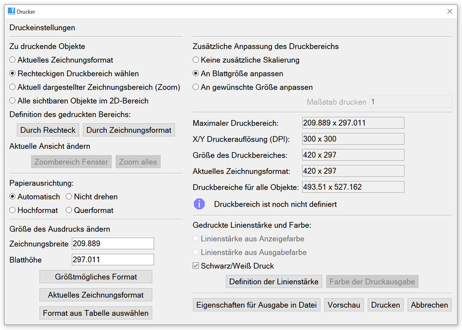The height and width of the screenshot is (330, 462).
Task: Pick the Nicht drehen option
Action: (69, 196)
